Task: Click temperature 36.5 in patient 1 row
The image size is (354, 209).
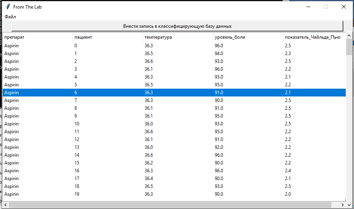Action: 149,54
